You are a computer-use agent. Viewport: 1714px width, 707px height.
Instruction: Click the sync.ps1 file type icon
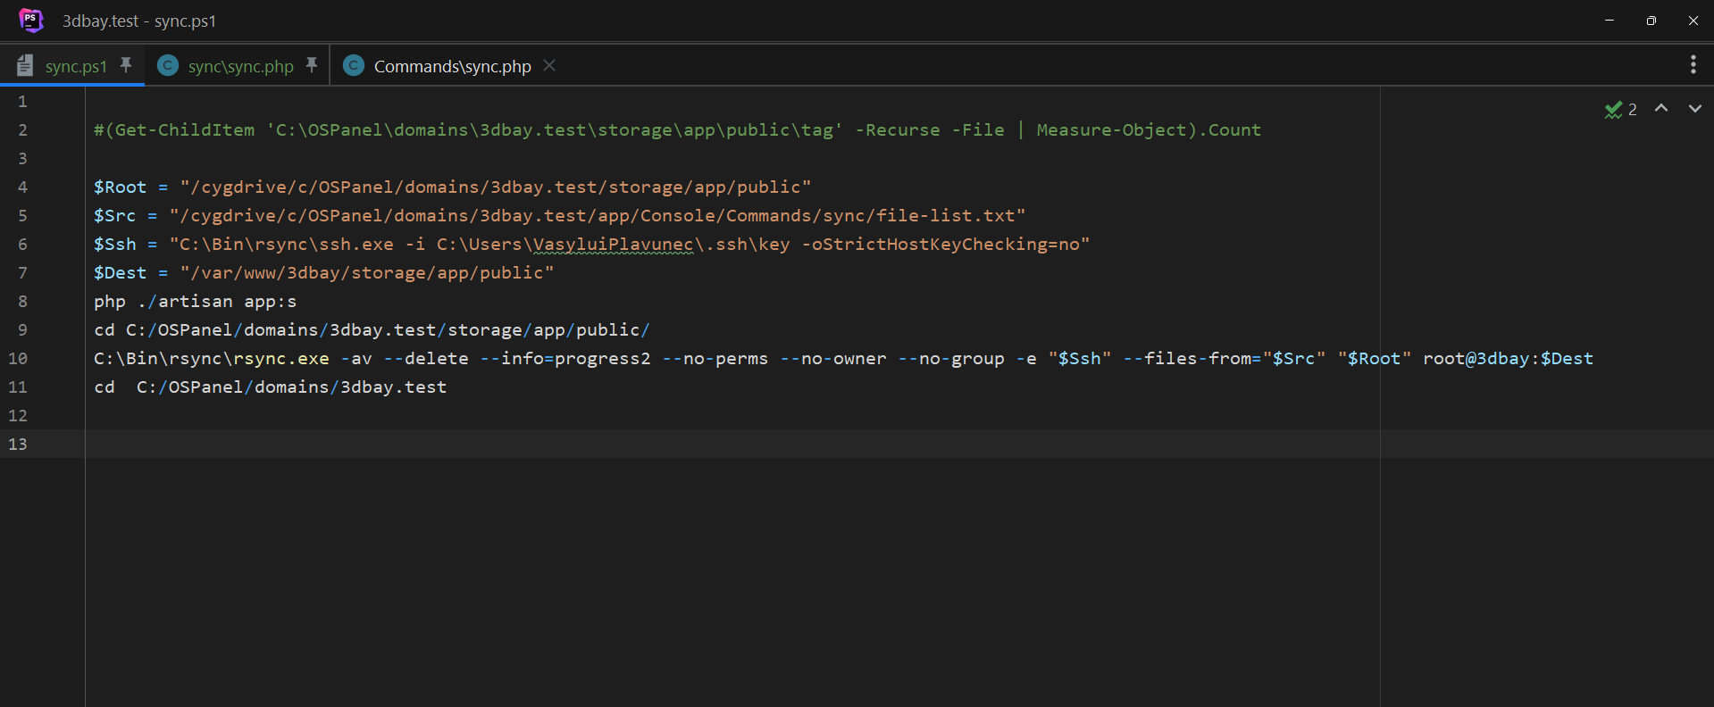click(x=25, y=66)
